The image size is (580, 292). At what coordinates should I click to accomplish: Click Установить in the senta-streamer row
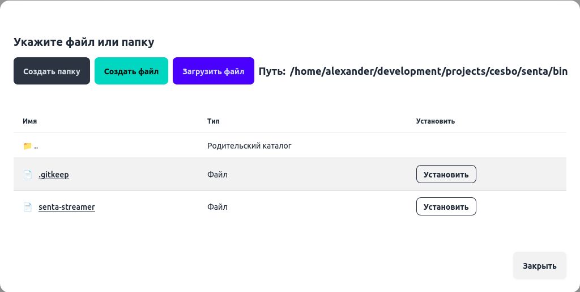point(446,206)
